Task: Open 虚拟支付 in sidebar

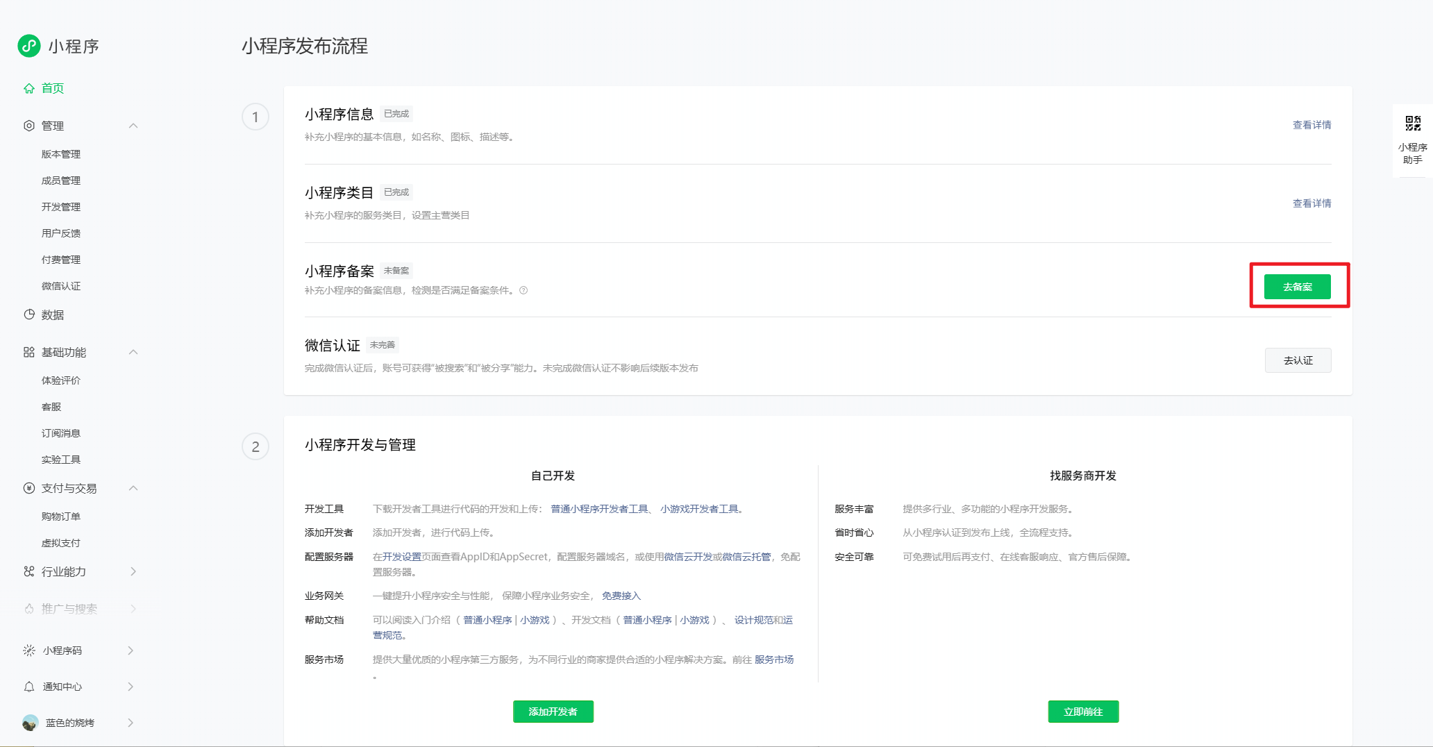Action: [x=61, y=543]
